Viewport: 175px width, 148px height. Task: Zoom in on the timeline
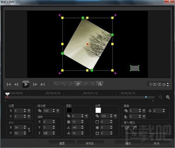168,97
